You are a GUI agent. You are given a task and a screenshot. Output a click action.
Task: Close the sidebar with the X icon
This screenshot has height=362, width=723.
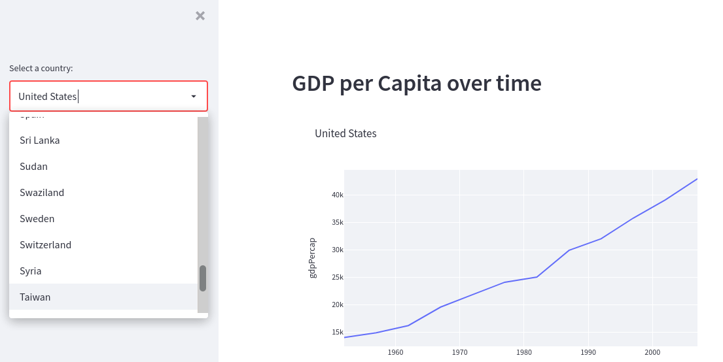(200, 16)
